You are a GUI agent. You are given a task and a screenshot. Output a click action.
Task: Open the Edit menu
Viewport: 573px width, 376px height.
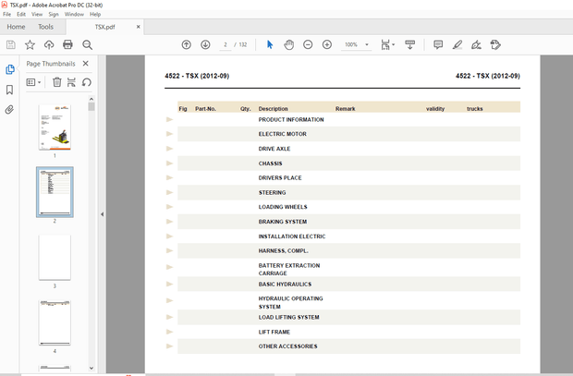[21, 14]
